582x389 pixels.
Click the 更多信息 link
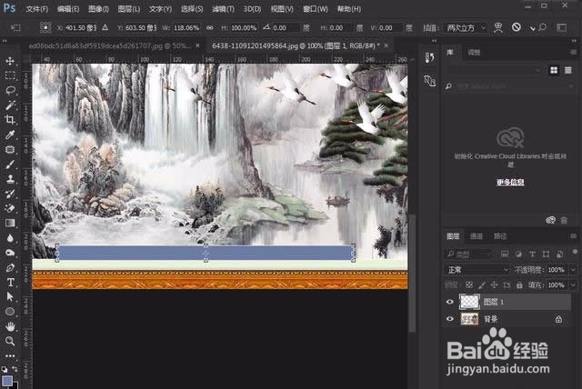pos(510,182)
